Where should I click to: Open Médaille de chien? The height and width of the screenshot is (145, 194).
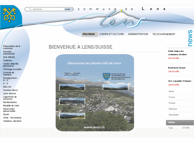pyautogui.click(x=11, y=106)
